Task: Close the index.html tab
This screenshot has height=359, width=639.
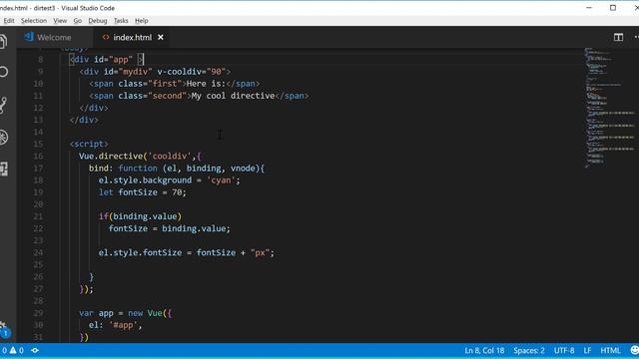Action: coord(161,38)
